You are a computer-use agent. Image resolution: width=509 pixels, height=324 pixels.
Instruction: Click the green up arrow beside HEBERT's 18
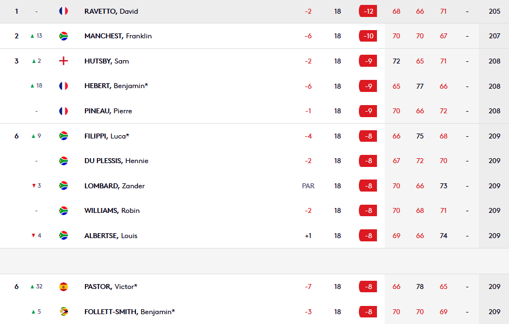[x=32, y=86]
